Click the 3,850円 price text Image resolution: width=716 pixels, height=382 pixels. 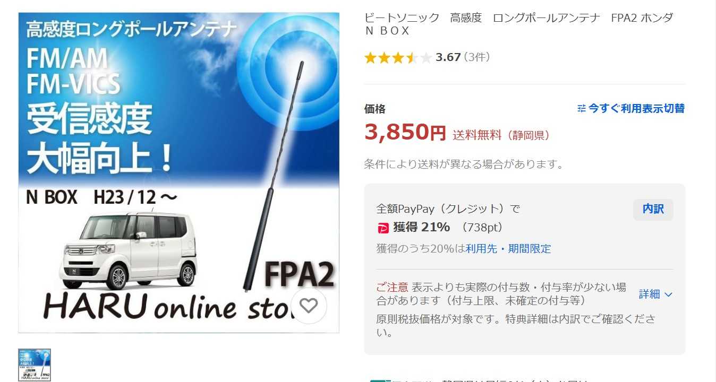coord(405,132)
